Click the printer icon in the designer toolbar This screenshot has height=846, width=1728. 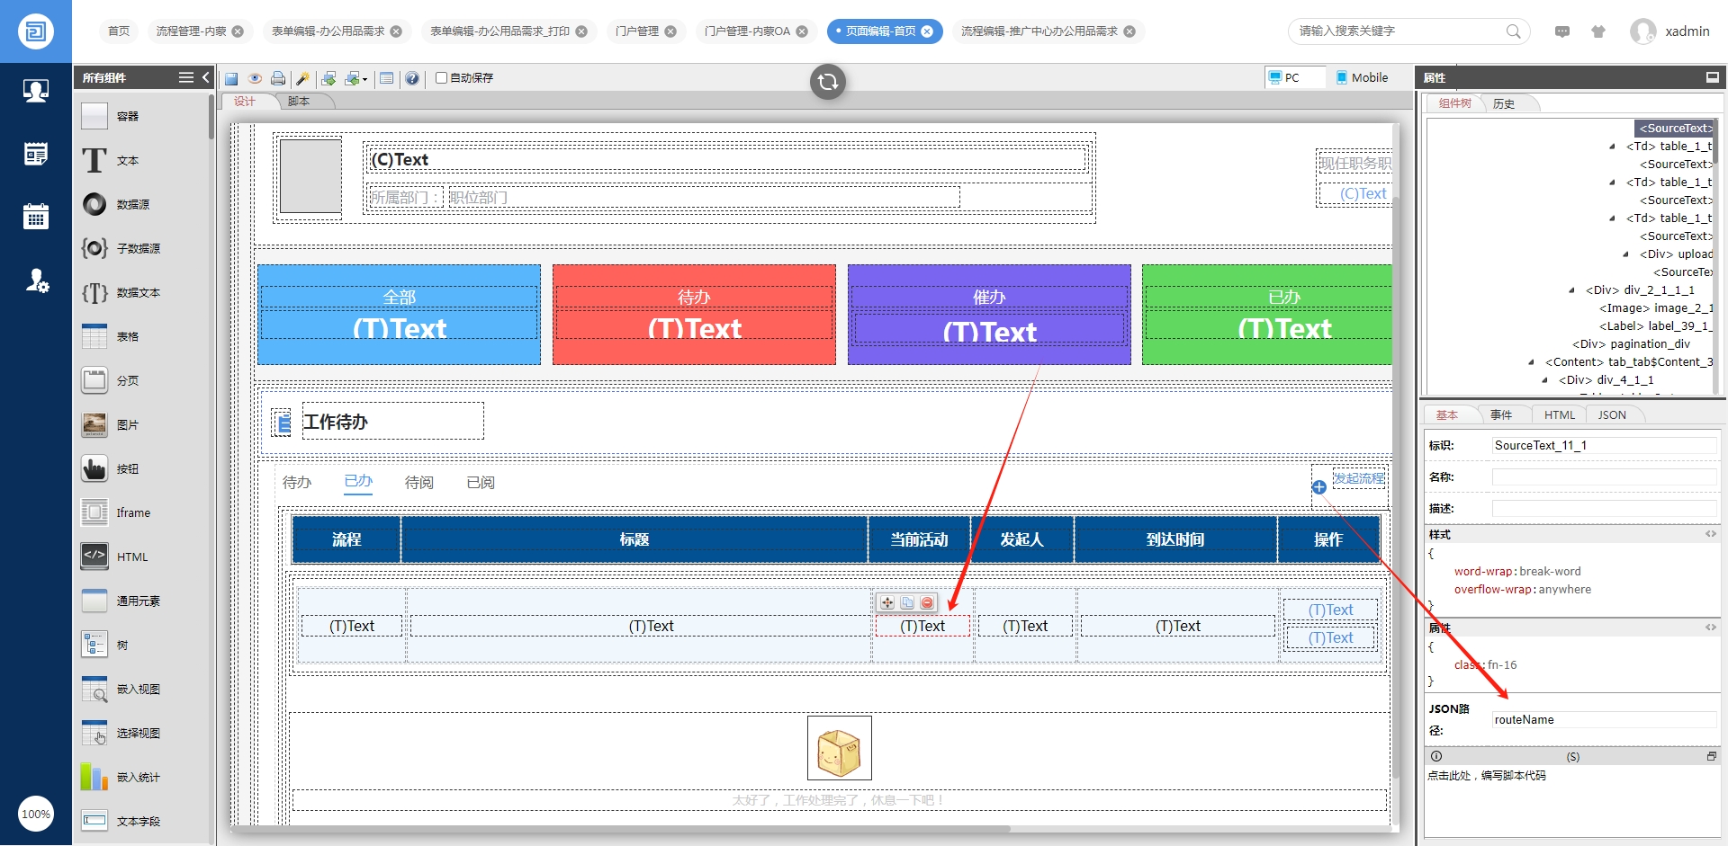(x=278, y=78)
